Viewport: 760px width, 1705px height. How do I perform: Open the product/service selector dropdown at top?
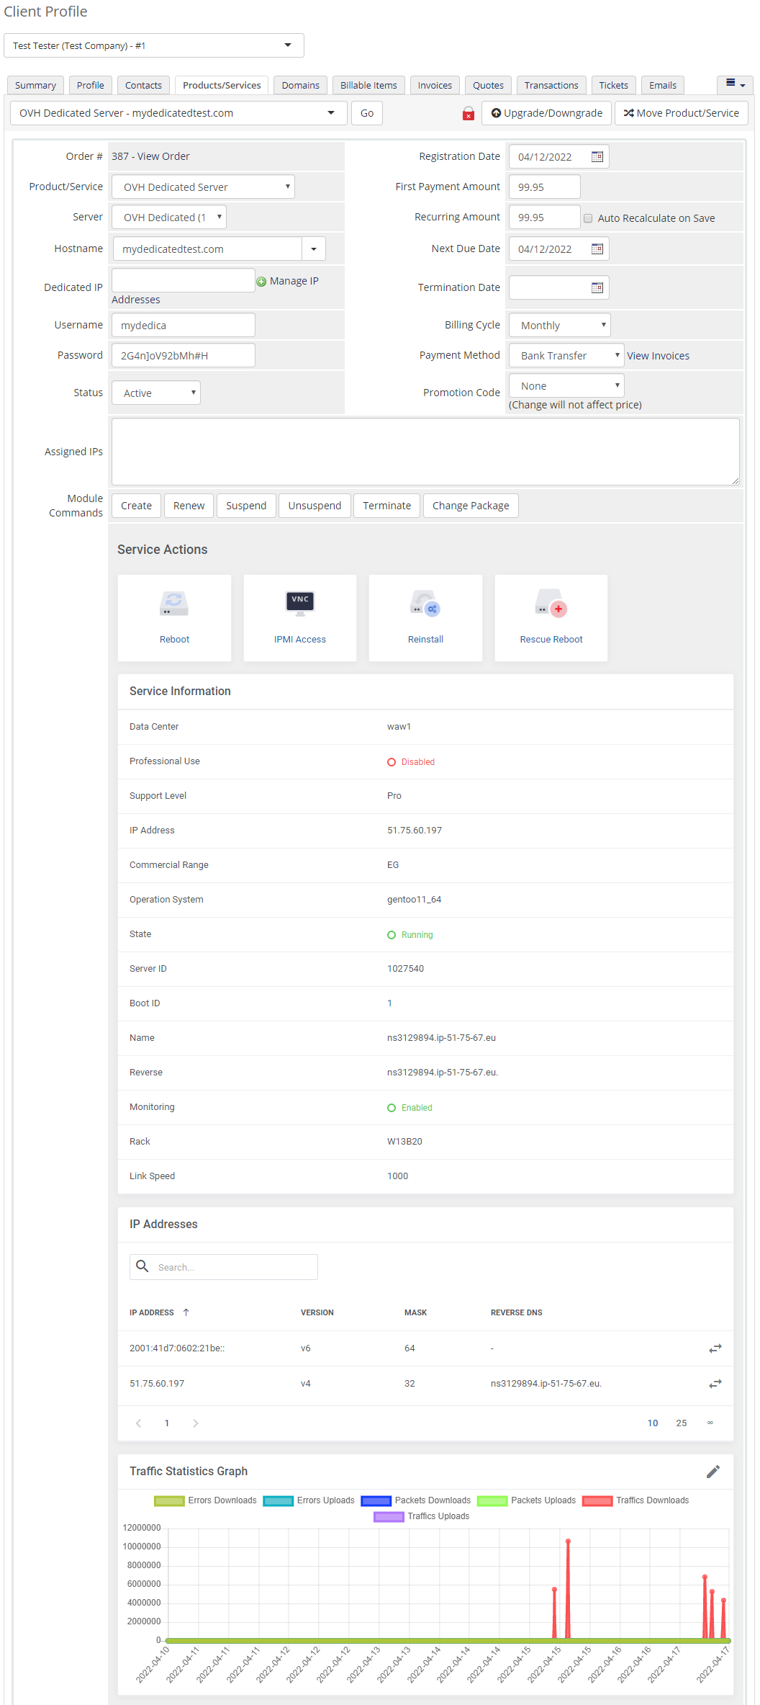tap(178, 113)
